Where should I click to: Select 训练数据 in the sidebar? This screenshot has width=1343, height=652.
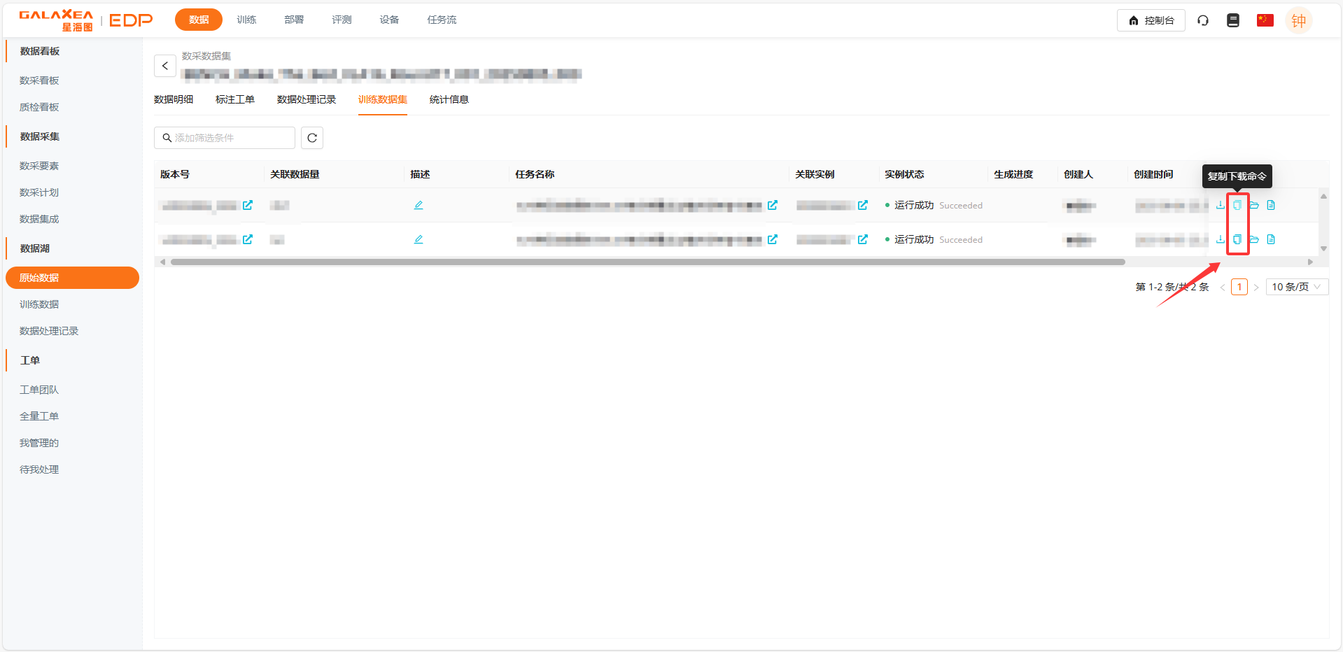(x=39, y=304)
